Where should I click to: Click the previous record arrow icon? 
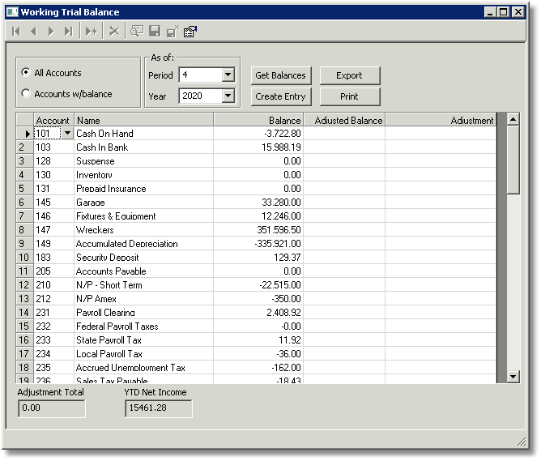click(33, 32)
